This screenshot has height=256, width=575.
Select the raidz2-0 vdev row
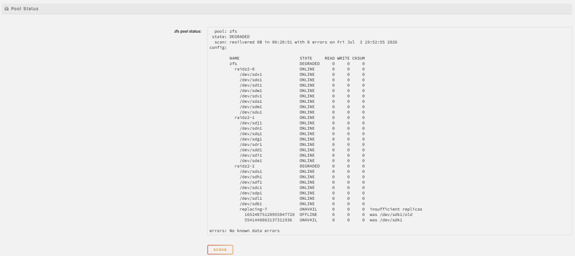[300, 69]
